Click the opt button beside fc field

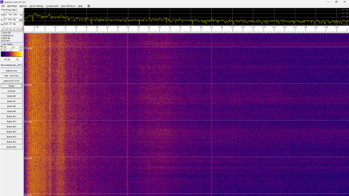(x=20, y=20)
